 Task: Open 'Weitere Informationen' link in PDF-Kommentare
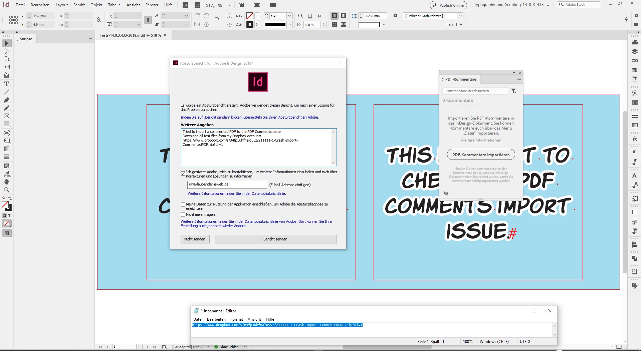[481, 140]
